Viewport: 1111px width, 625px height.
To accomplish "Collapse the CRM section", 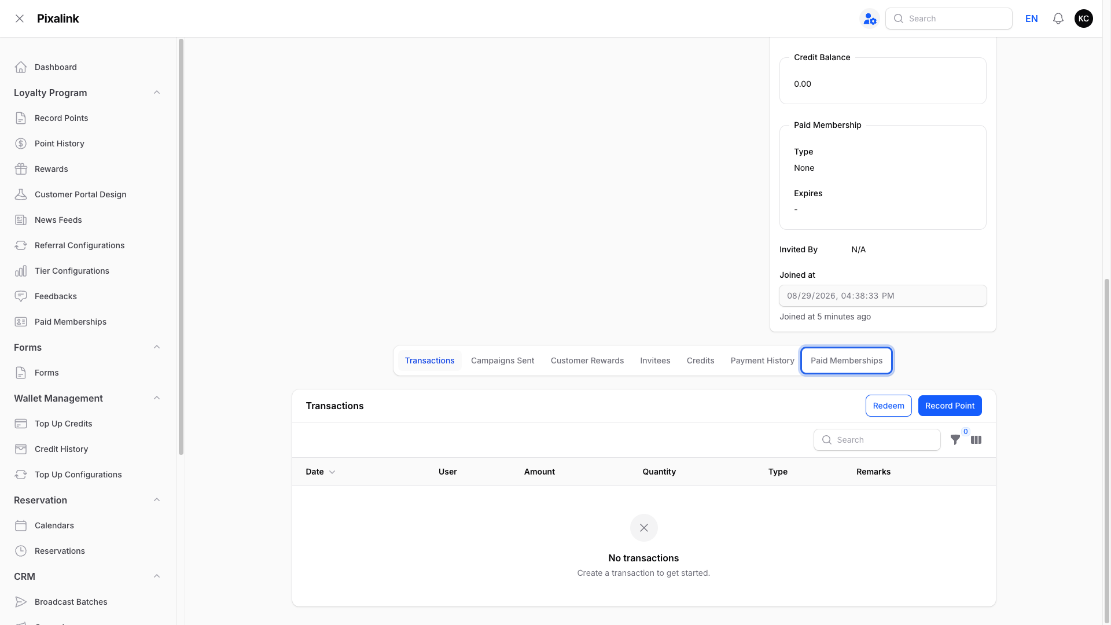I will click(157, 576).
